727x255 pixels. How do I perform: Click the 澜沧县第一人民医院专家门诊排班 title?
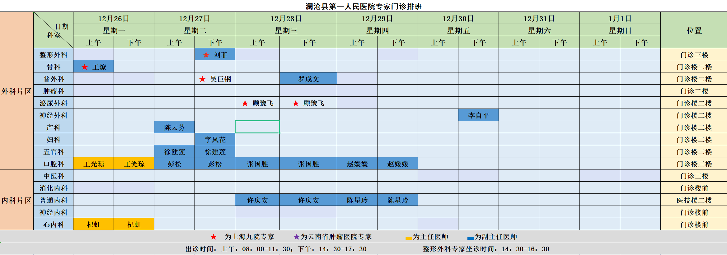click(x=363, y=6)
